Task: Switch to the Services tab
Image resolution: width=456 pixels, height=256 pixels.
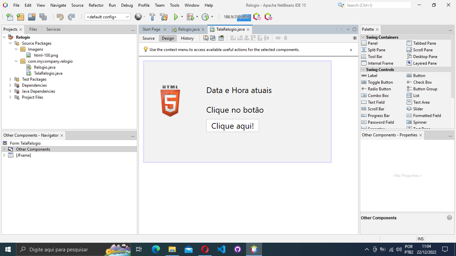Action: (53, 29)
